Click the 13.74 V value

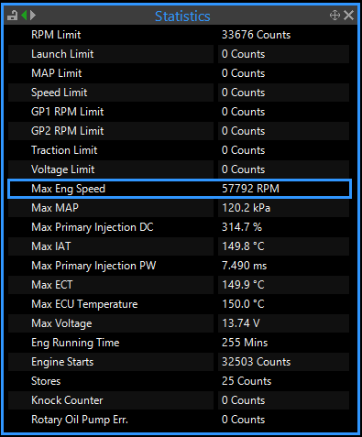pyautogui.click(x=241, y=323)
